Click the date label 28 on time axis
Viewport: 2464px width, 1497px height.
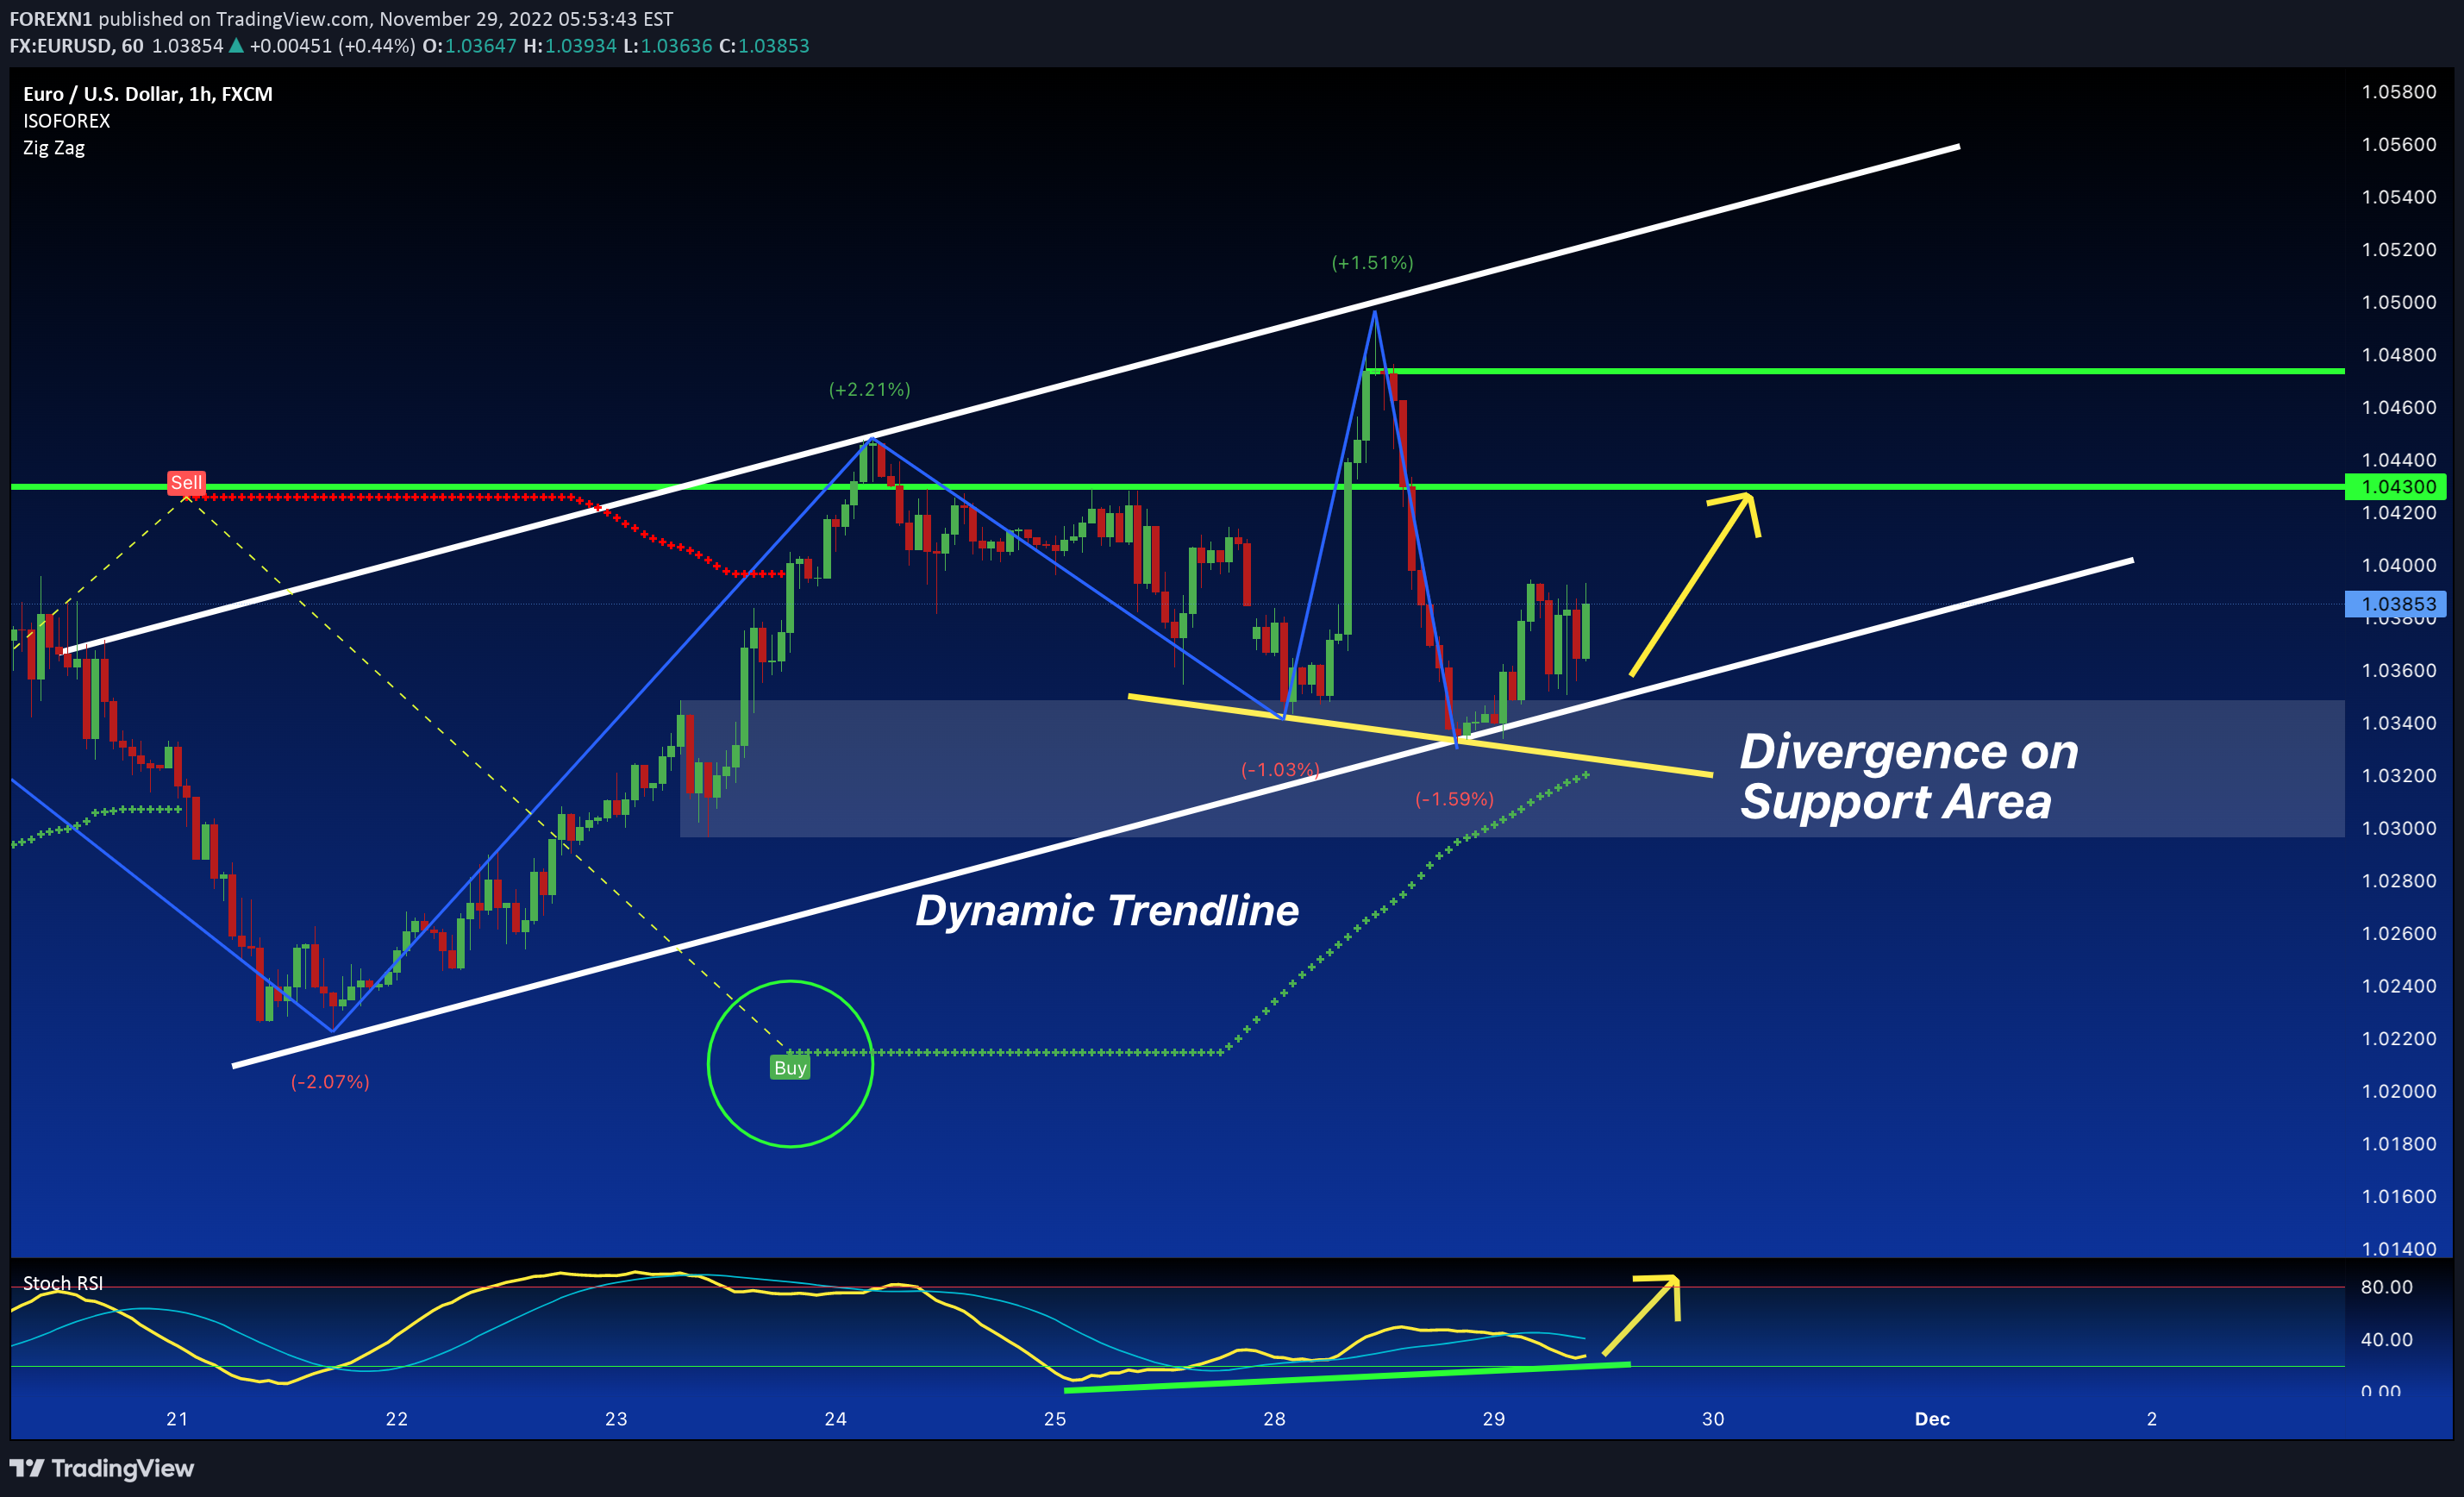[x=1274, y=1419]
